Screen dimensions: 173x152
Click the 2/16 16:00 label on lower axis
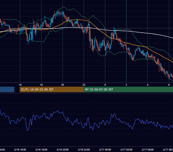coord(20,149)
